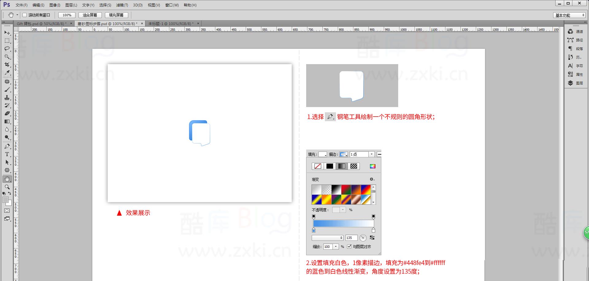Select the Eyedropper tool

[7, 73]
